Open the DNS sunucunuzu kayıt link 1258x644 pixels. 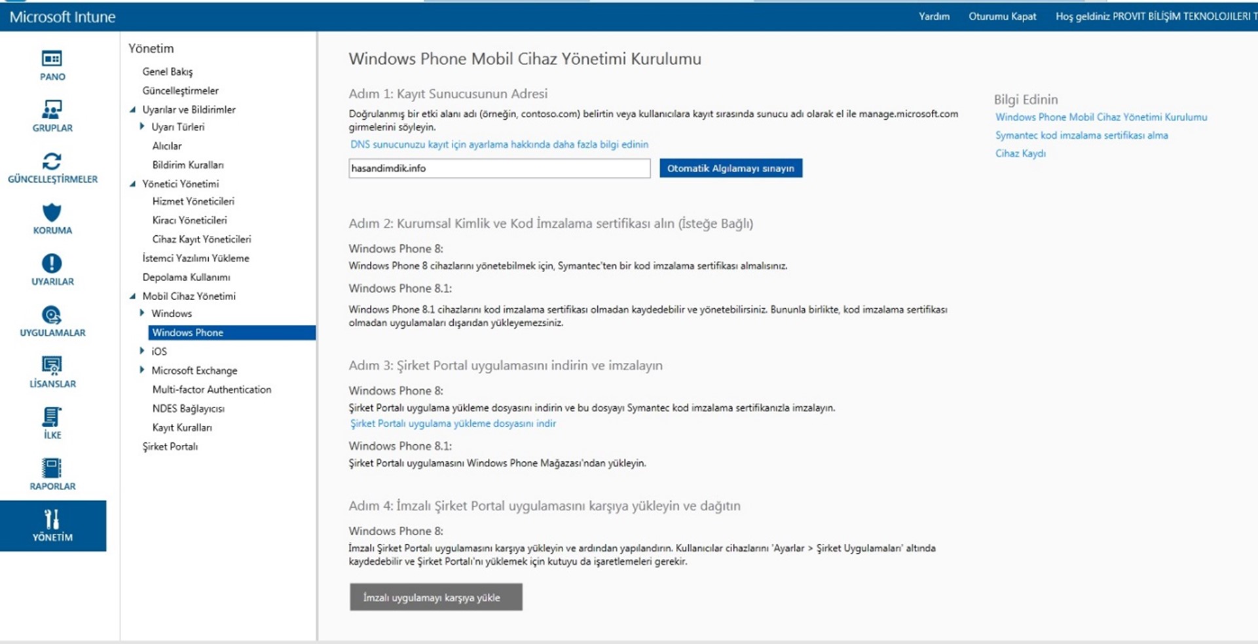(x=499, y=145)
